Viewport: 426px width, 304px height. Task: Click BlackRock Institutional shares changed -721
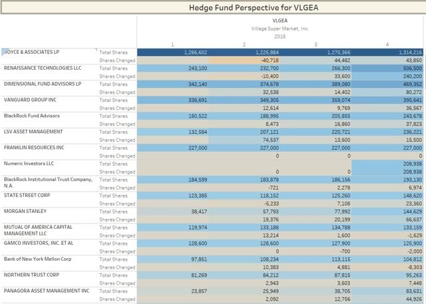[x=244, y=188]
